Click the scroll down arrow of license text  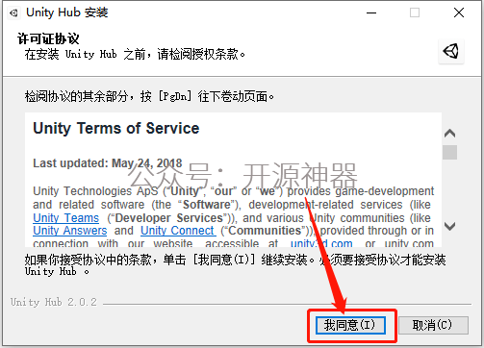449,226
